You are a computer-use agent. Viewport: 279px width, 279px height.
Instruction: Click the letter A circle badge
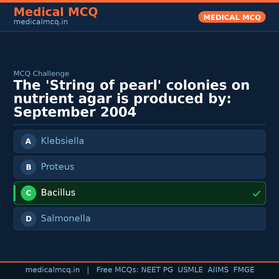pos(28,141)
